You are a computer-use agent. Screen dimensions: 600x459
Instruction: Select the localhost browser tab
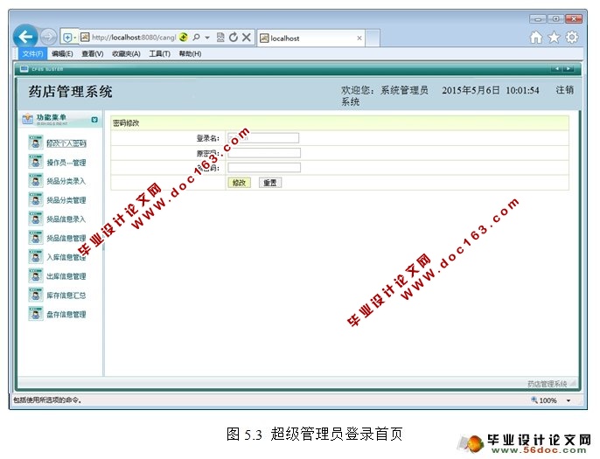(x=311, y=38)
